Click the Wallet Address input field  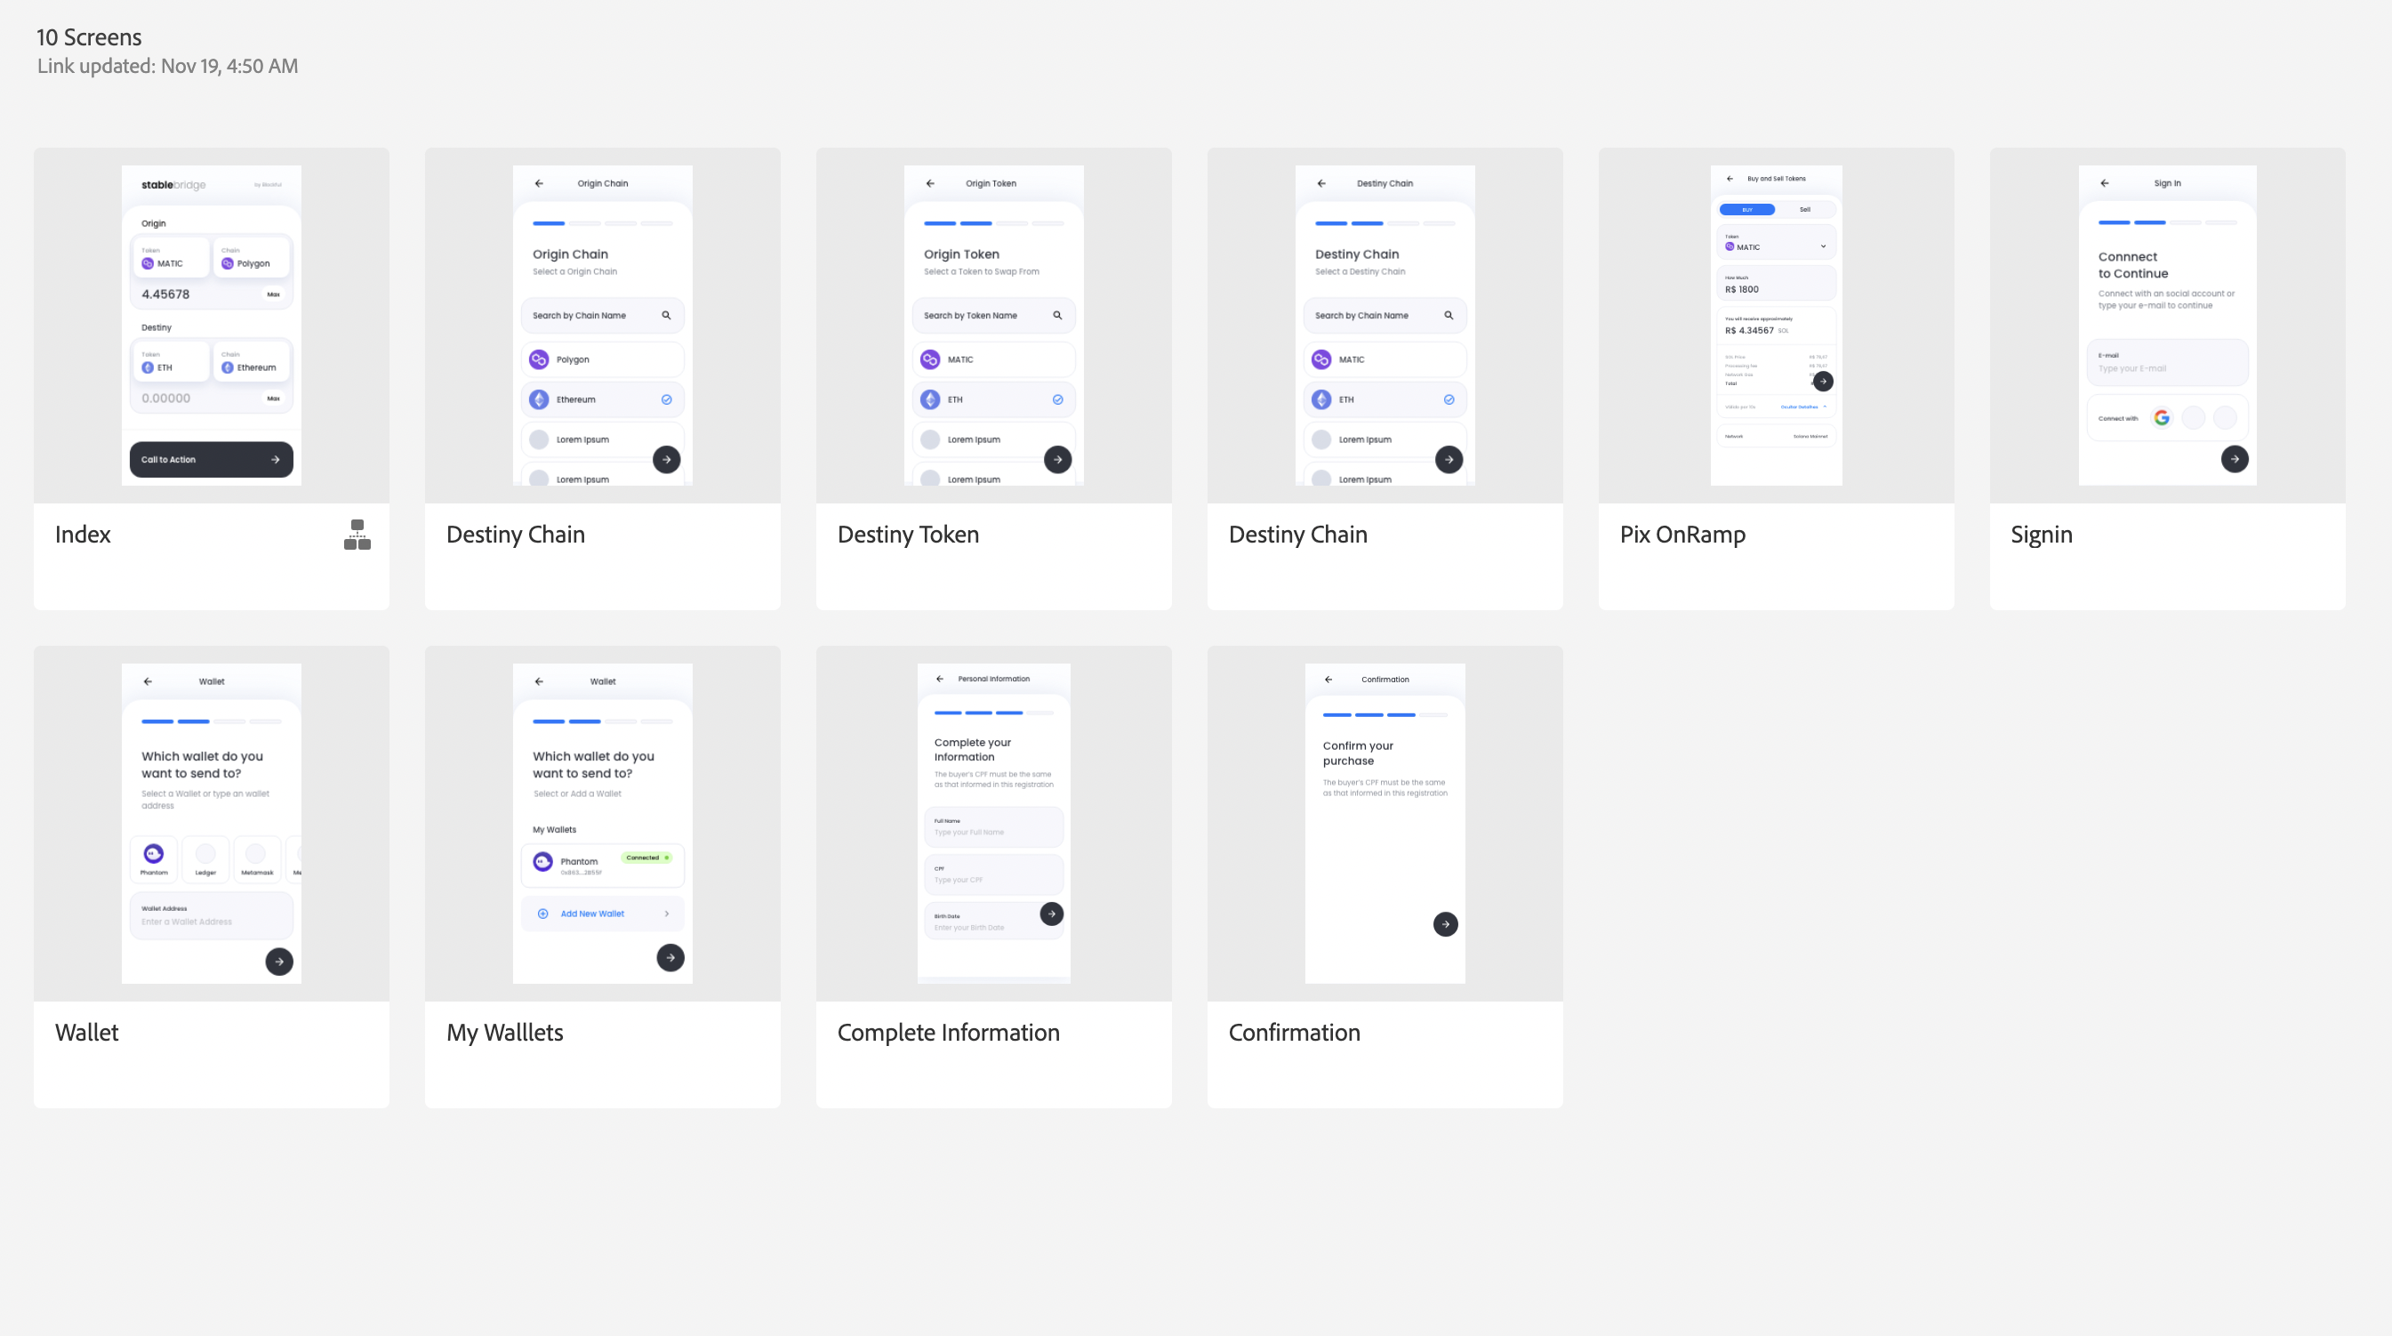211,916
